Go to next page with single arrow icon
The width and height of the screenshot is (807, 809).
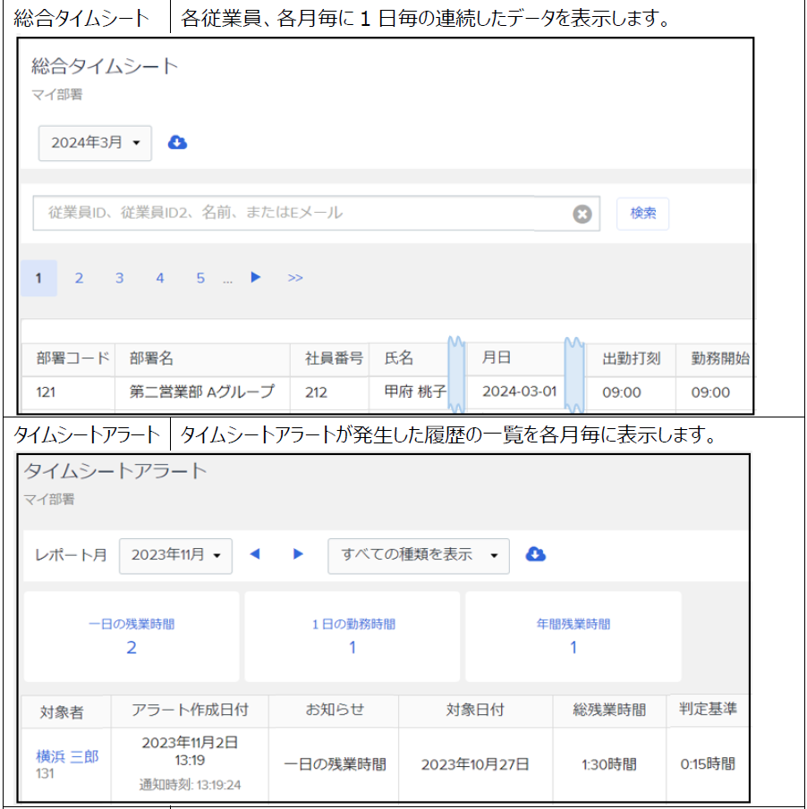256,278
